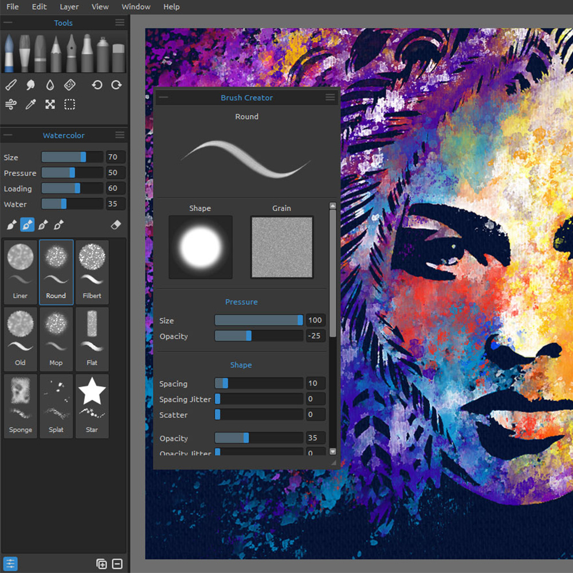Open the Window menu
The height and width of the screenshot is (573, 573).
point(136,7)
